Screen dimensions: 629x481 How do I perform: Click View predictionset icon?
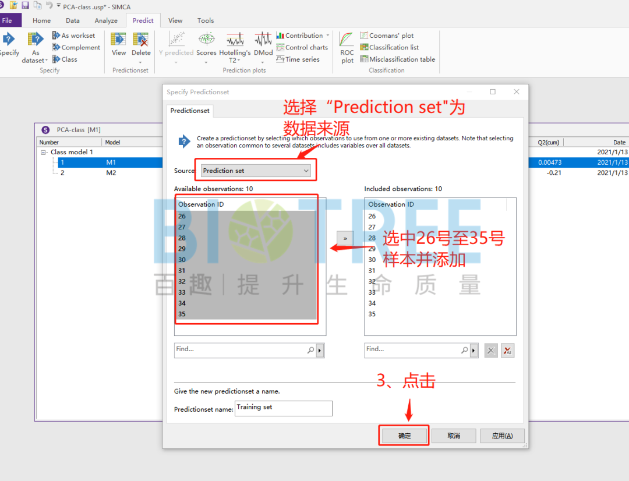119,42
